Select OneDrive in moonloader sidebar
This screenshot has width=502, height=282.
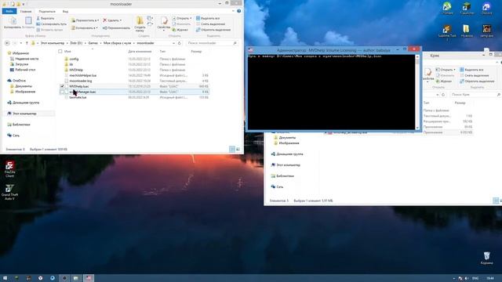(19, 81)
